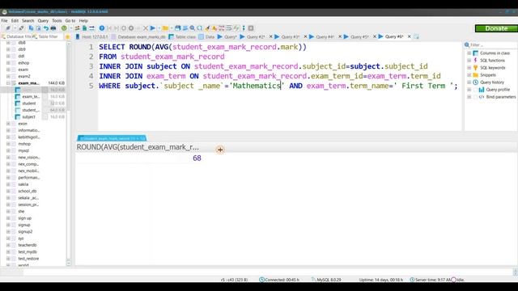This screenshot has height=291, width=518.
Task: Click the user manager icon in toolbar
Action: tap(77, 28)
